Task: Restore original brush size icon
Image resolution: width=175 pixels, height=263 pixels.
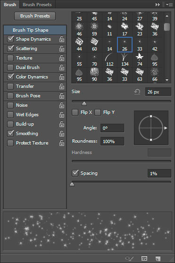Action: click(x=137, y=92)
